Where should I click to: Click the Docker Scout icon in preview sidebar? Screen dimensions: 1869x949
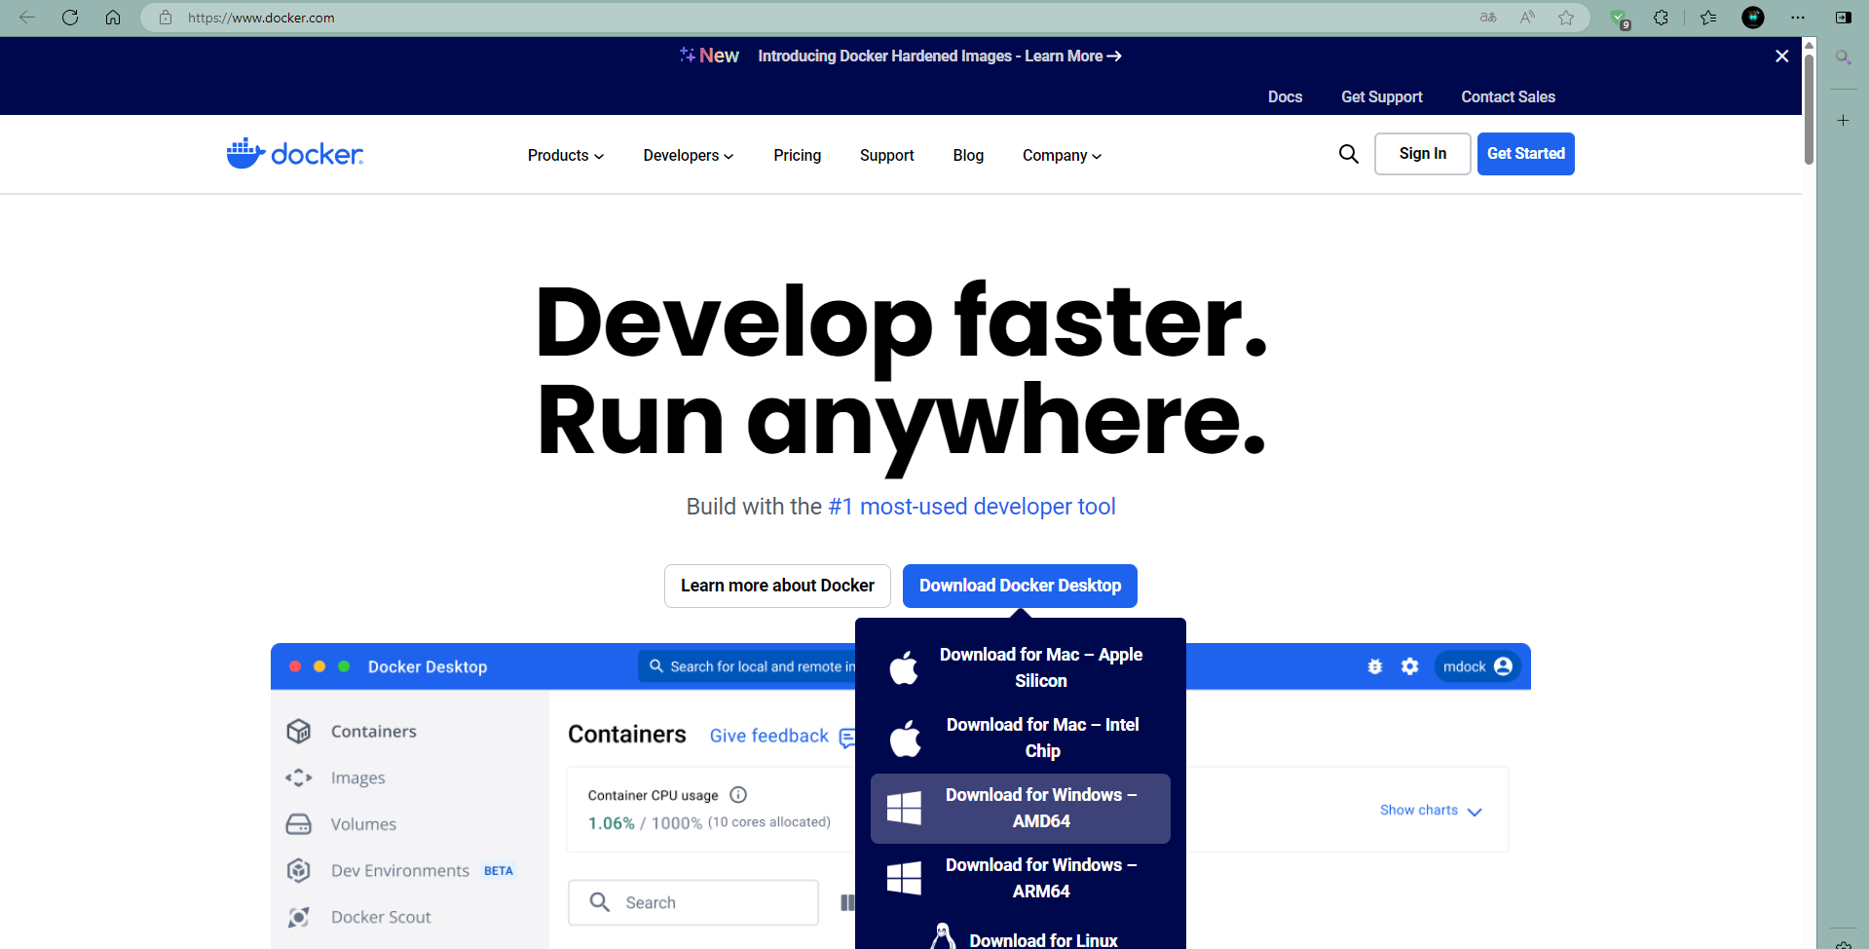pyautogui.click(x=299, y=917)
